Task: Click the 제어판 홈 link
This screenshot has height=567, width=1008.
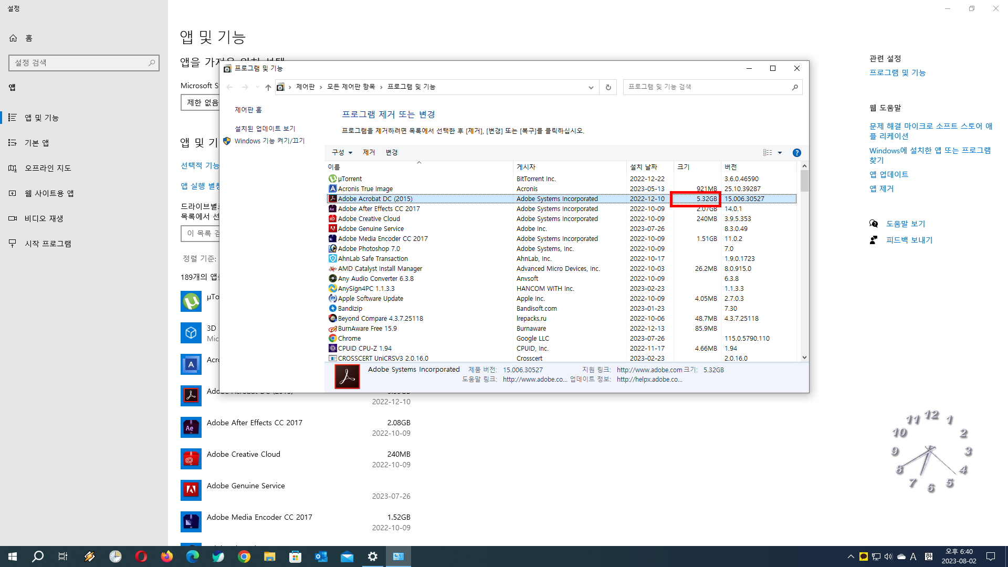Action: [x=248, y=110]
